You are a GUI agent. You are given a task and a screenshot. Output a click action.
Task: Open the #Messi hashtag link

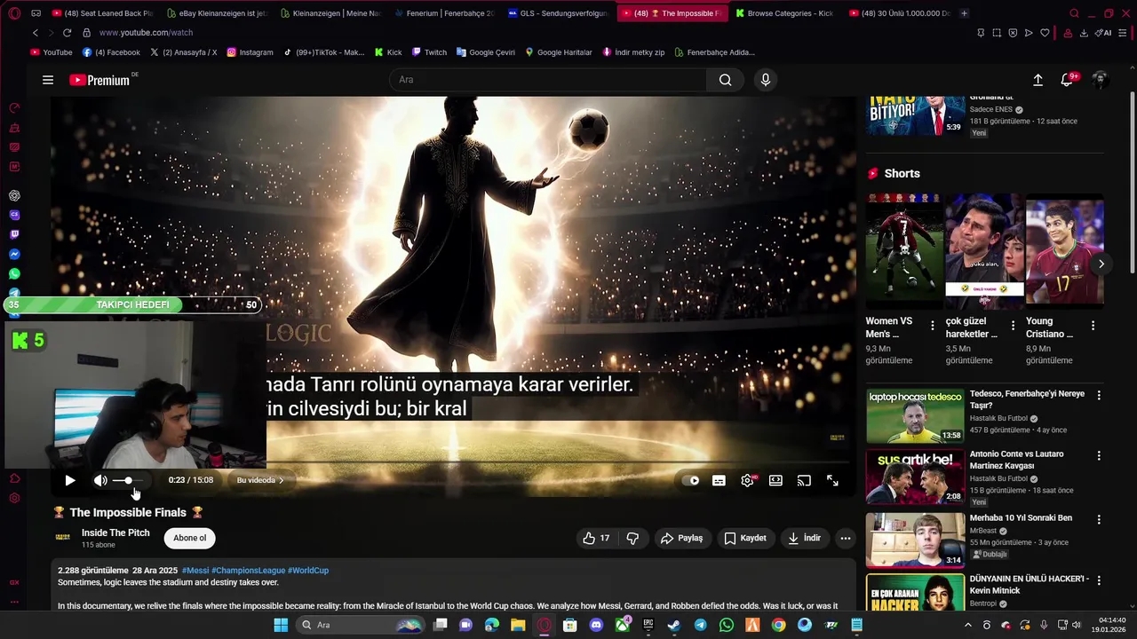[195, 571]
